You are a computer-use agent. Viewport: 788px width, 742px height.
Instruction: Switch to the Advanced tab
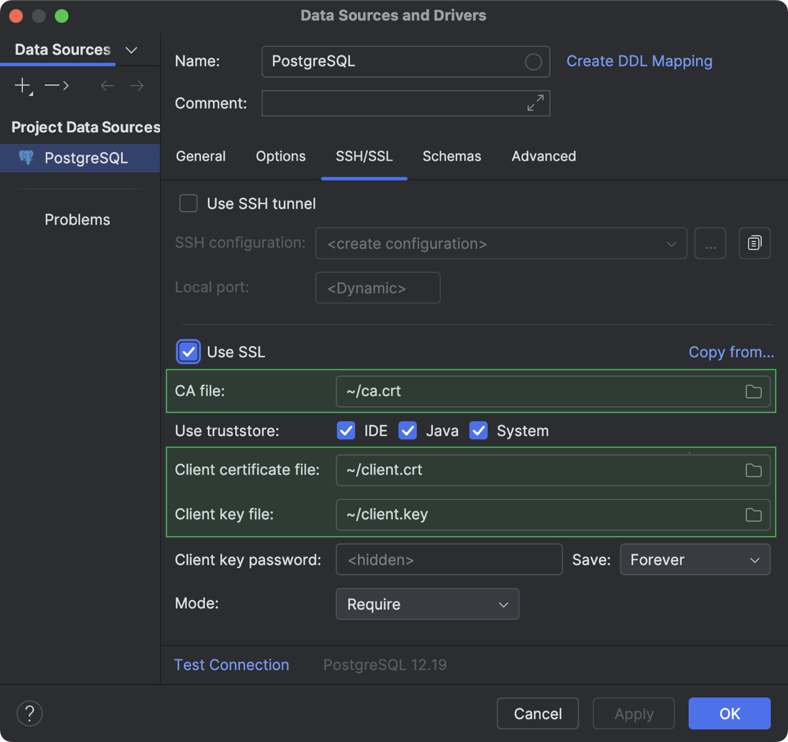point(544,156)
